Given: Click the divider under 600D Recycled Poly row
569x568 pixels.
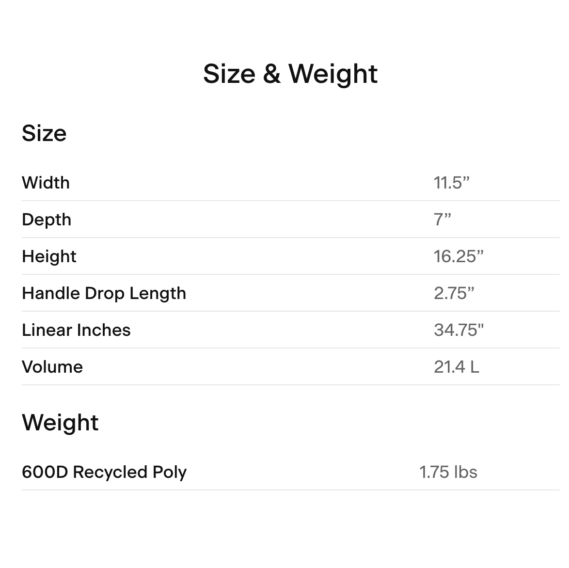Looking at the screenshot, I should [x=290, y=490].
